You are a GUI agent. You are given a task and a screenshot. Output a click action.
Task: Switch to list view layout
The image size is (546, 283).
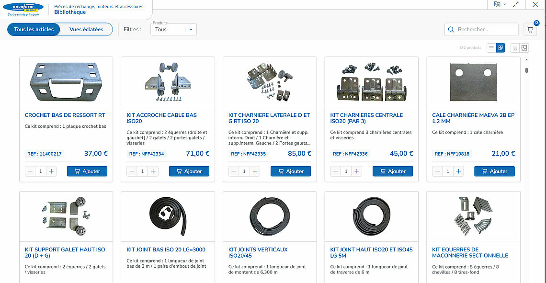491,48
